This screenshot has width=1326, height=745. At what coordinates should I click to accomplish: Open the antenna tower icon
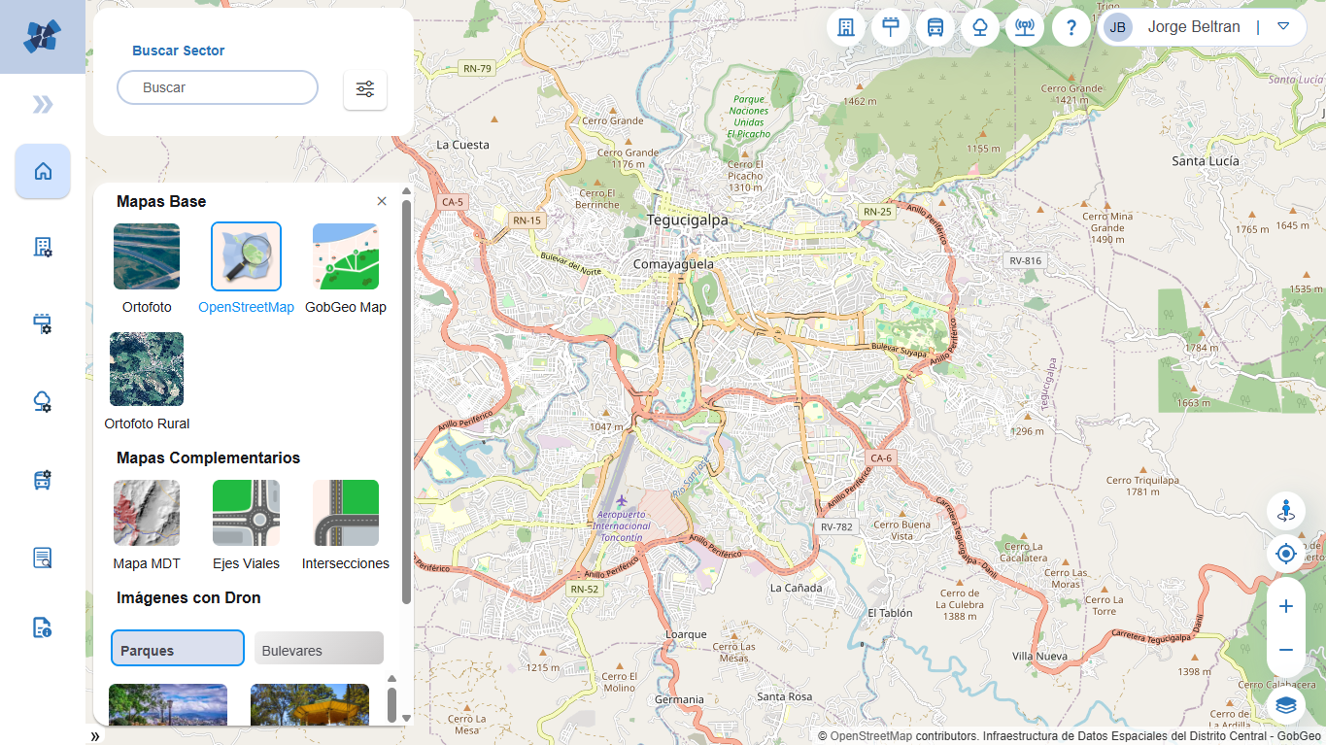(1025, 27)
